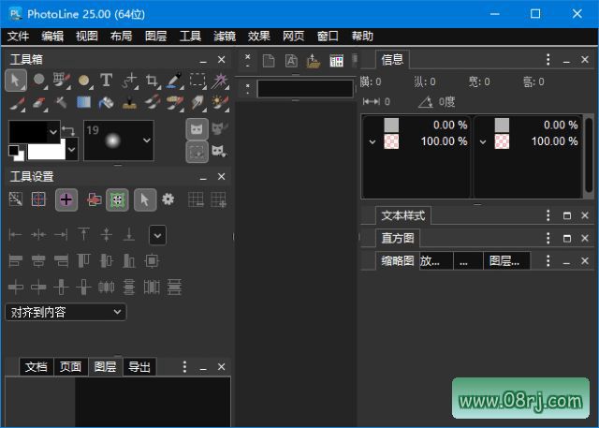Image resolution: width=599 pixels, height=428 pixels.
Task: Switch to the 文档 tab
Action: click(37, 367)
